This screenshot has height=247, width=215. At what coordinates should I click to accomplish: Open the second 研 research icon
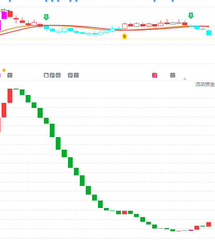tap(70, 75)
